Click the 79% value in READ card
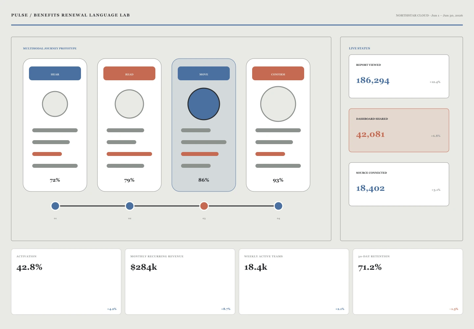474x329 pixels. click(129, 180)
